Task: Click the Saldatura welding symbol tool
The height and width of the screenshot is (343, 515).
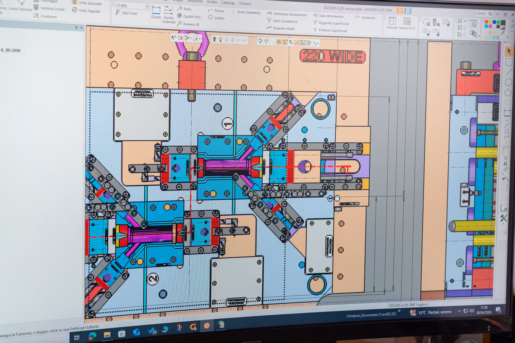Action: [365, 17]
